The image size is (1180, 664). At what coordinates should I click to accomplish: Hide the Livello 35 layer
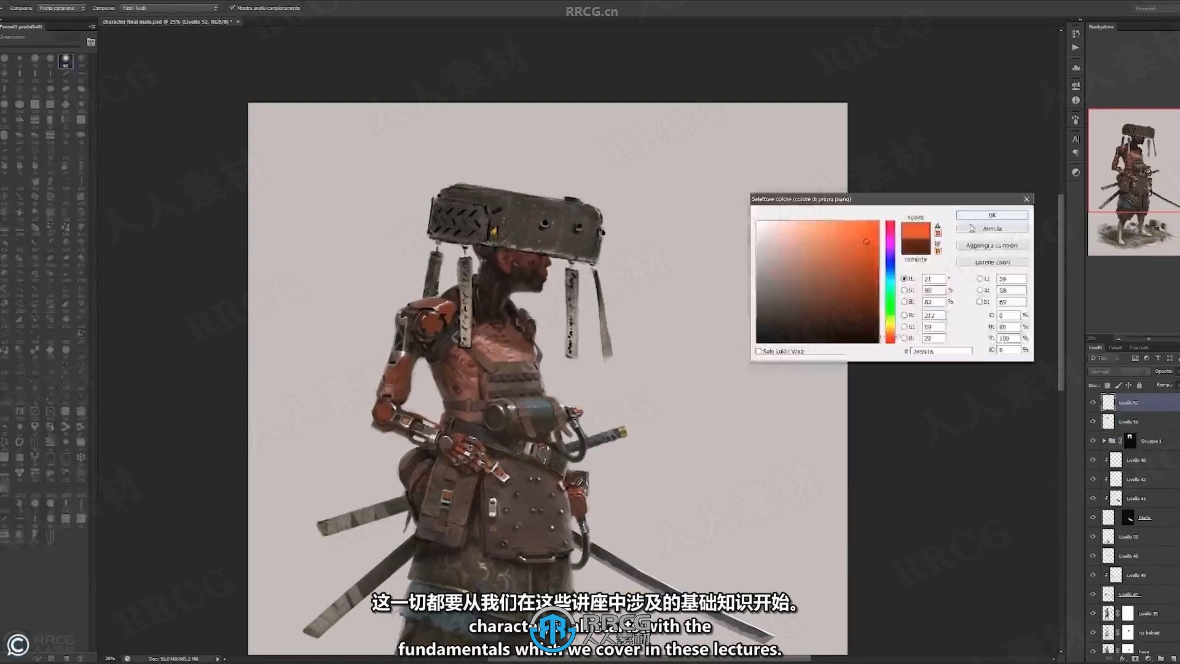(x=1093, y=614)
